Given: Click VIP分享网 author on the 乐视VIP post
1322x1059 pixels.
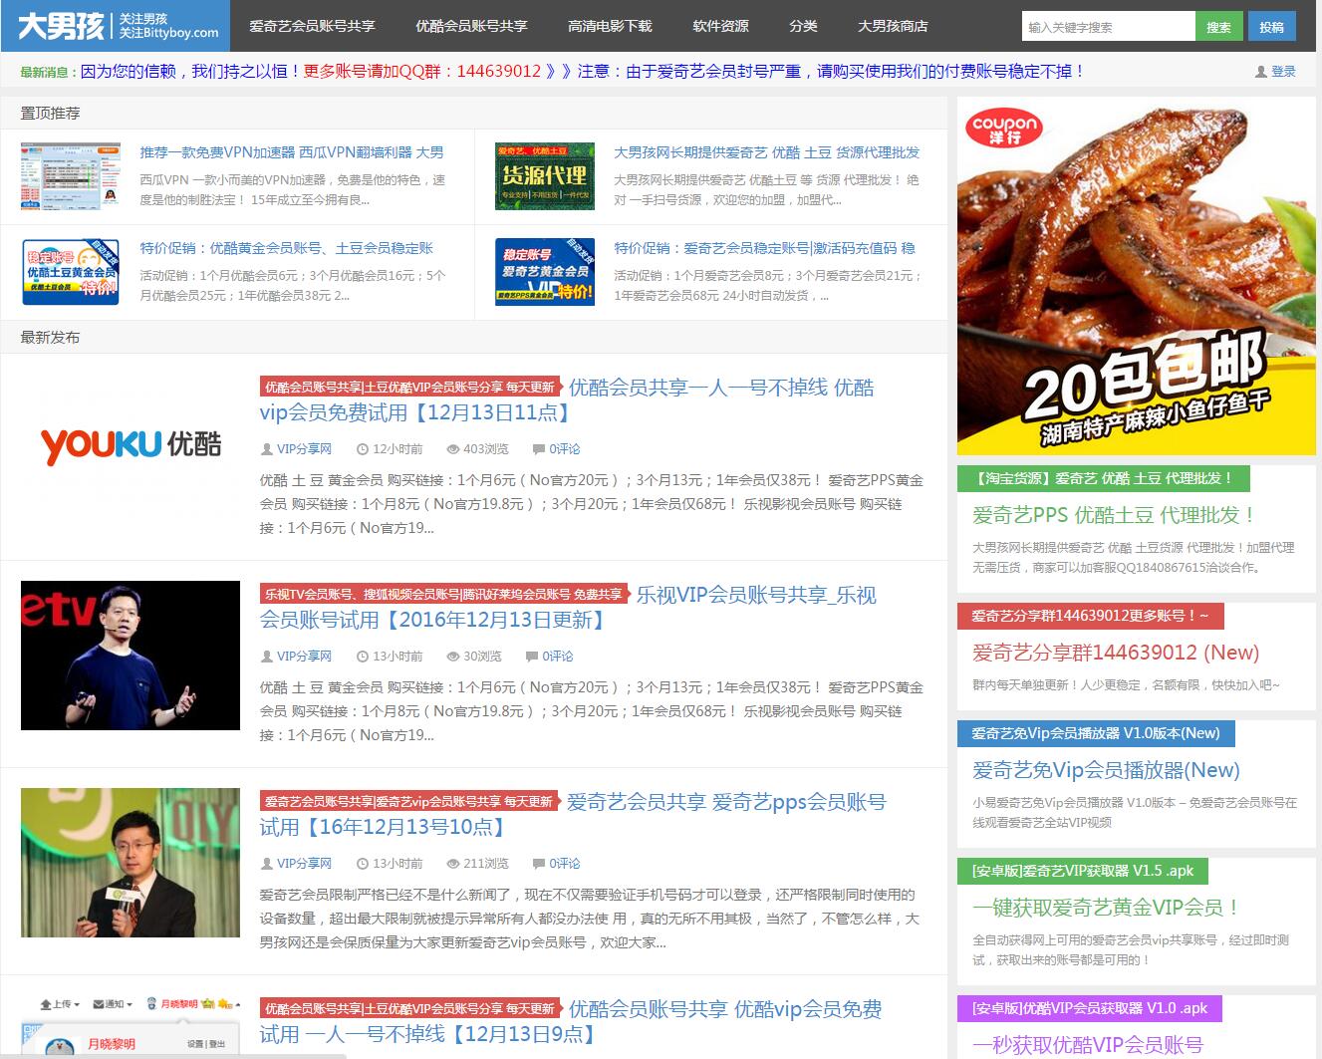Looking at the screenshot, I should coord(304,657).
